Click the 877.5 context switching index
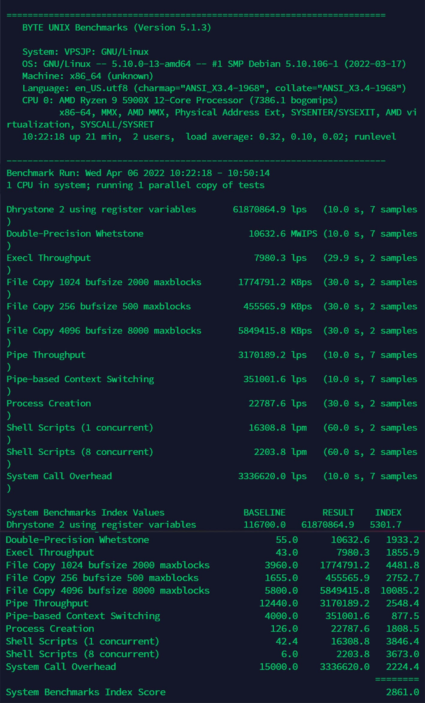 tap(405, 616)
